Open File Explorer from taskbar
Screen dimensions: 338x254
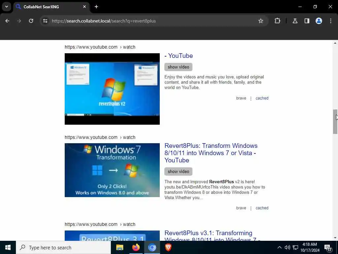pos(119,247)
